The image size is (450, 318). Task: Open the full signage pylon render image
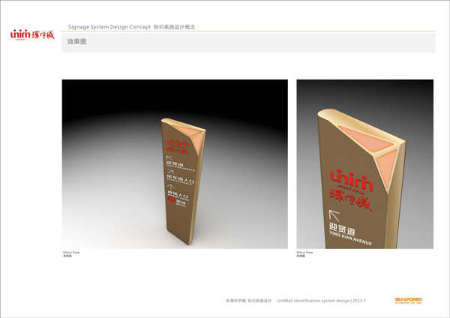175,164
